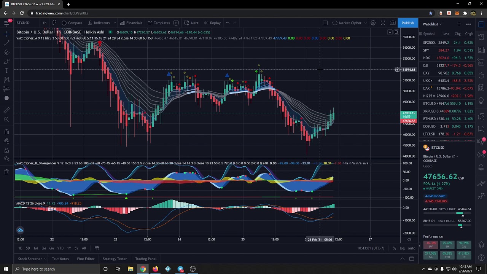Open the Stock Screener dropdown tab

click(x=32, y=259)
